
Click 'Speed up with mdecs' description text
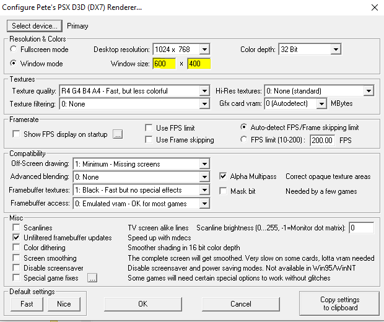click(159, 238)
